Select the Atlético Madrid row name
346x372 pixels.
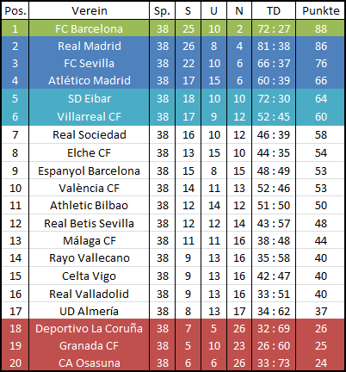tap(90, 80)
